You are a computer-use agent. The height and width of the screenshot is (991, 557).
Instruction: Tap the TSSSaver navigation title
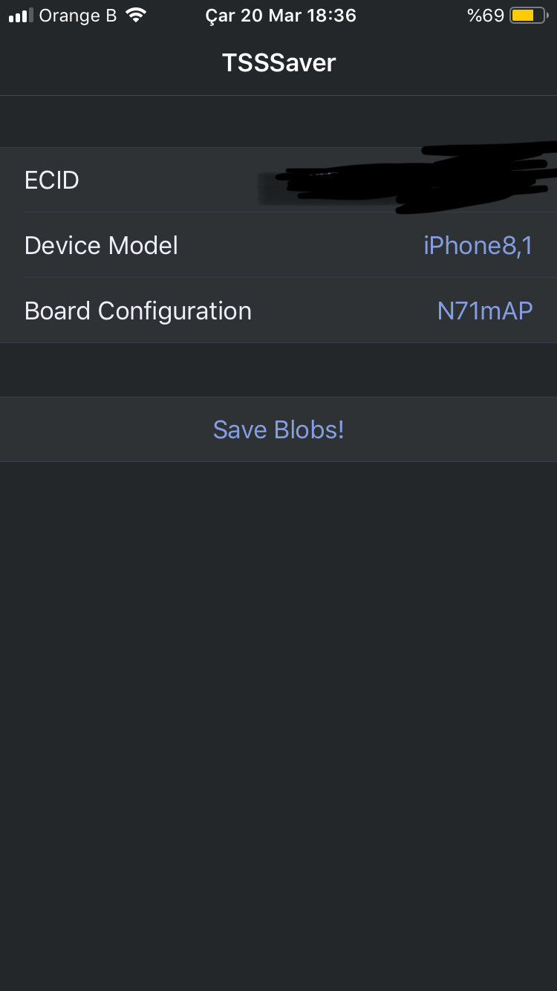tap(278, 62)
